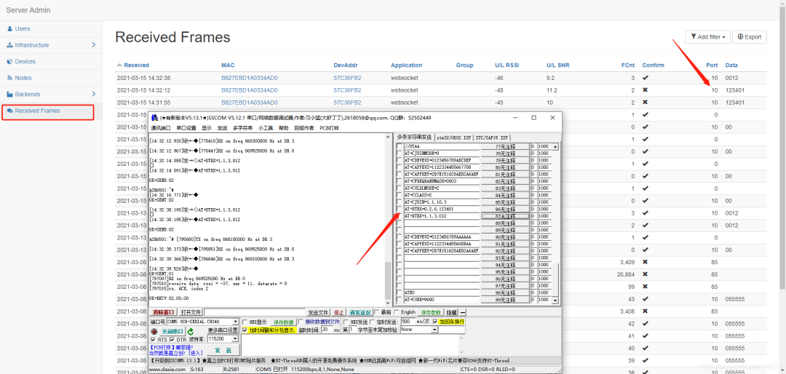The height and width of the screenshot is (374, 786).
Task: Open 多字符串 menu in SSCOM
Action: pos(242,128)
